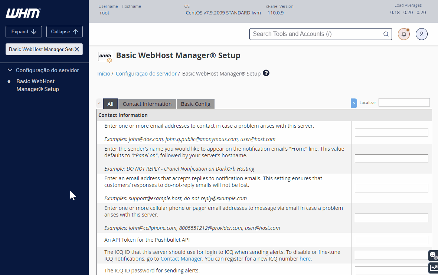This screenshot has width=438, height=275.
Task: Select the All tab
Action: [x=110, y=104]
